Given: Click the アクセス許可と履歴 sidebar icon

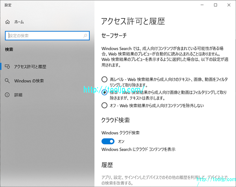Looking at the screenshot, I should (7, 67).
